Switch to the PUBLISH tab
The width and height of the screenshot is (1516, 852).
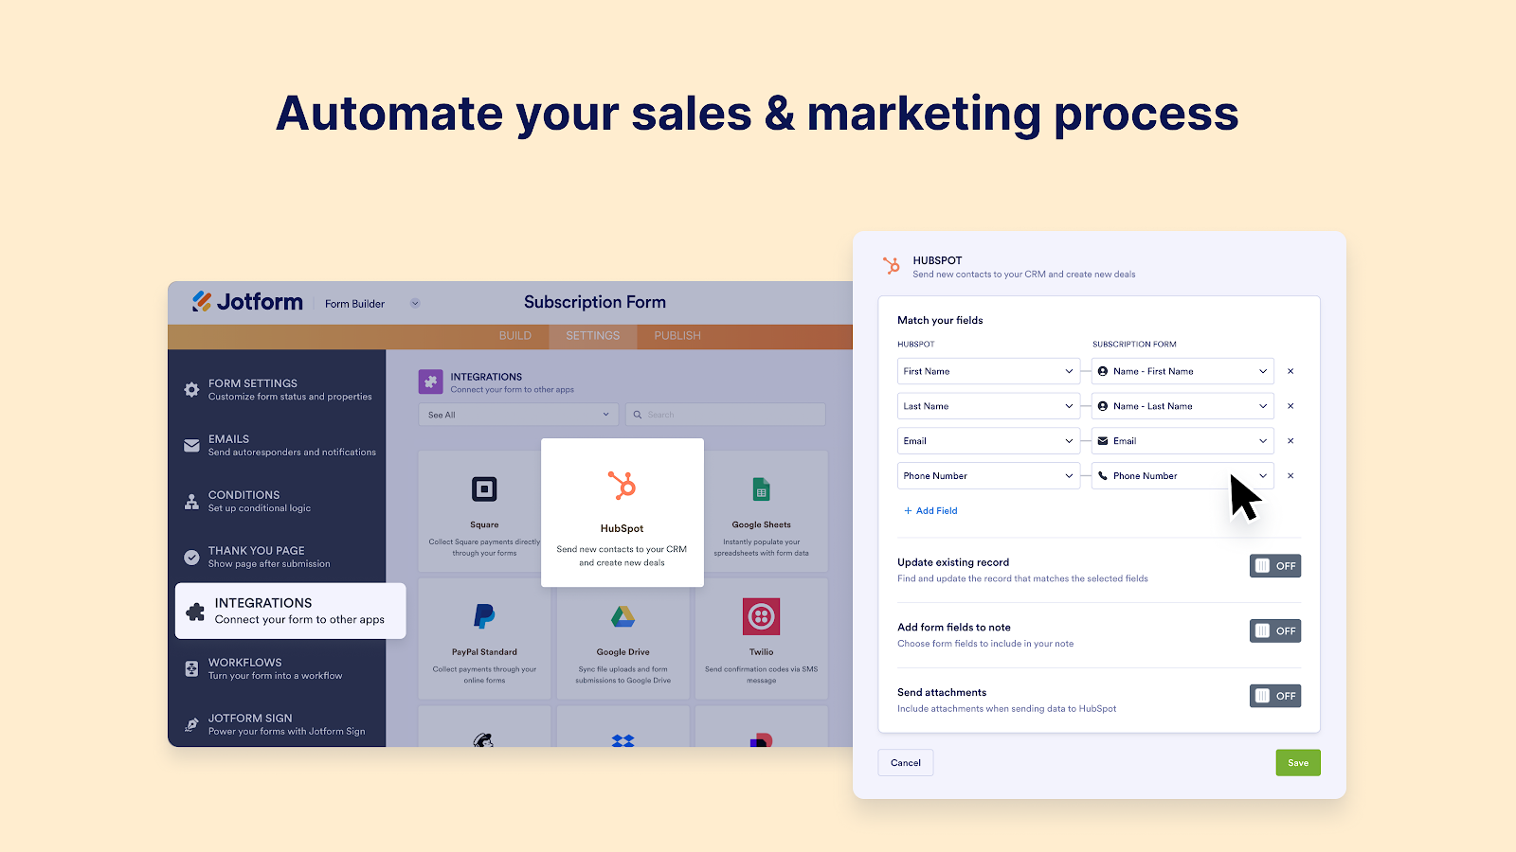676,335
